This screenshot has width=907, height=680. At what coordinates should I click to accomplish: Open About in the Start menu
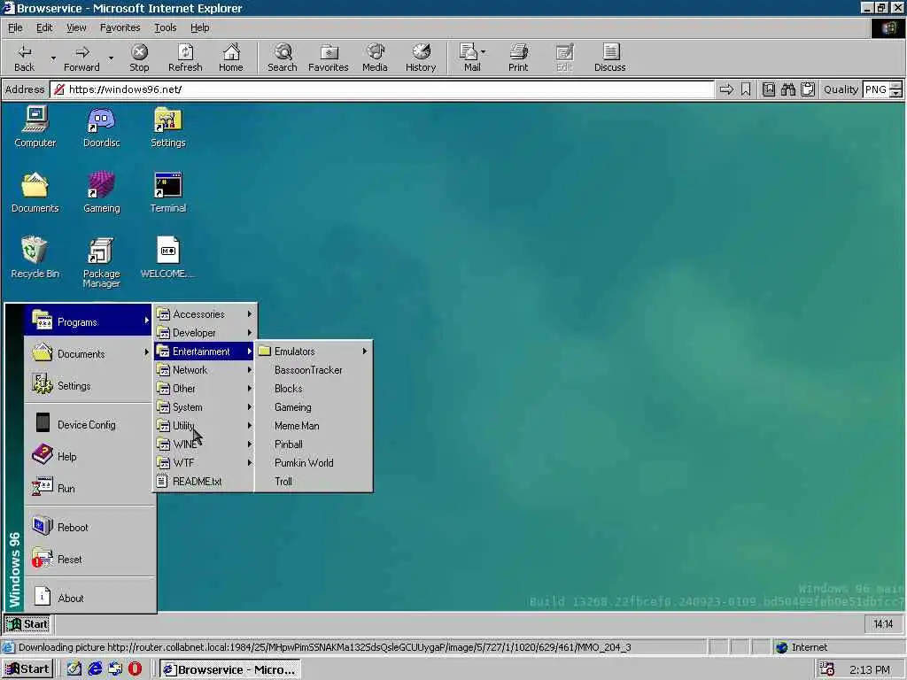89,598
